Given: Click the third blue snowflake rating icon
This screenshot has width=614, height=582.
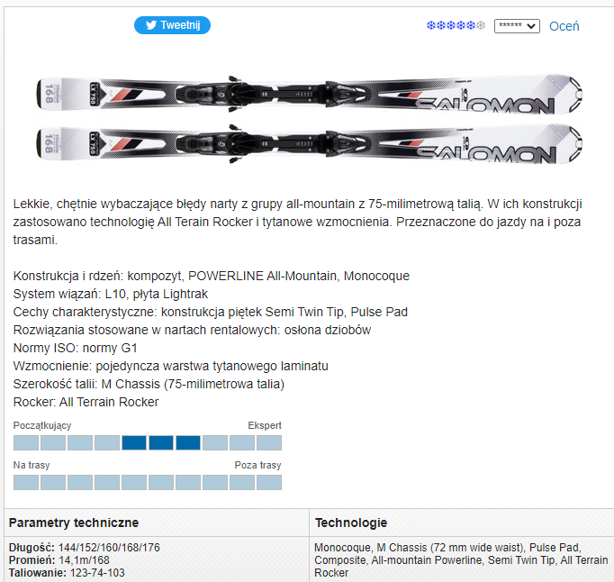Looking at the screenshot, I should (x=451, y=25).
